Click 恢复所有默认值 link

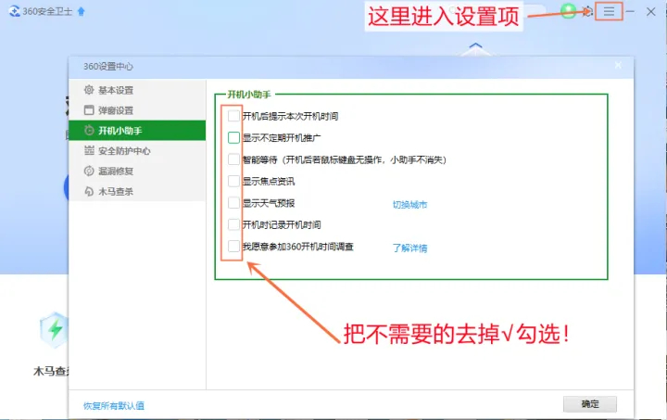click(x=114, y=405)
